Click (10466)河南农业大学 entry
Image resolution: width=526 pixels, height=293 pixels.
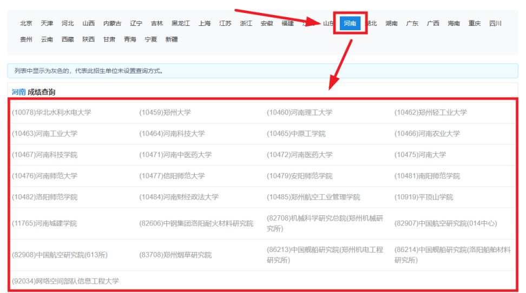[x=428, y=133]
